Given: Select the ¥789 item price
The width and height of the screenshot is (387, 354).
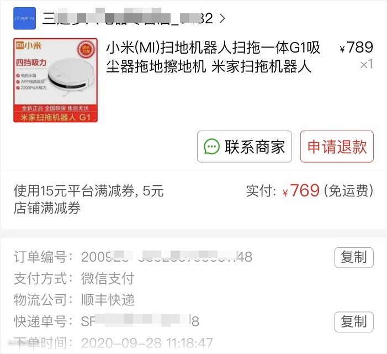Looking at the screenshot, I should coord(356,47).
